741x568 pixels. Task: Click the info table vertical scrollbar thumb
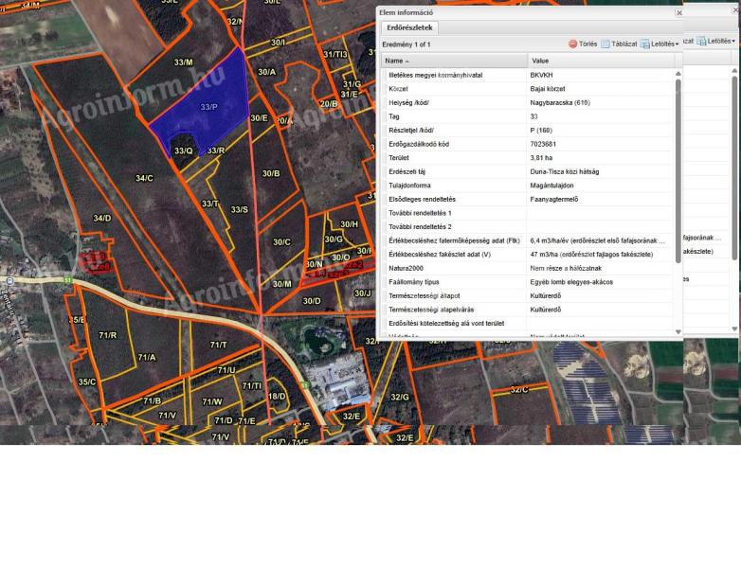coord(678,171)
